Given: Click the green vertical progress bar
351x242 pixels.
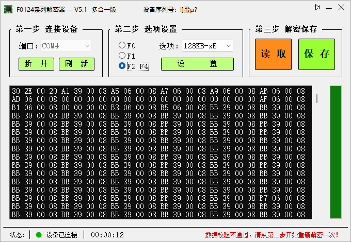Looking at the screenshot, I should [336, 152].
